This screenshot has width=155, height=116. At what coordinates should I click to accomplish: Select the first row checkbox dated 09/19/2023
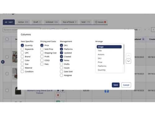[x=7, y=74]
